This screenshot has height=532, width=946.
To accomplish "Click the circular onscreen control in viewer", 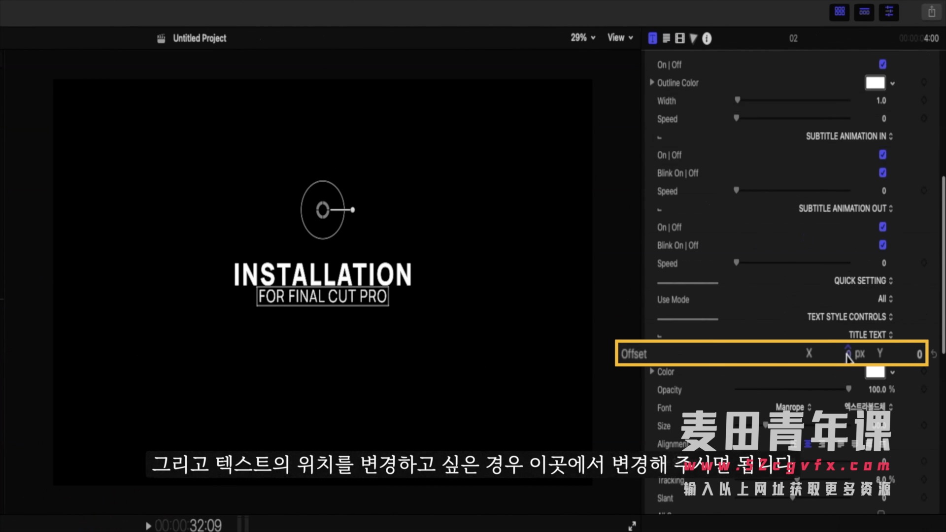I will [323, 210].
